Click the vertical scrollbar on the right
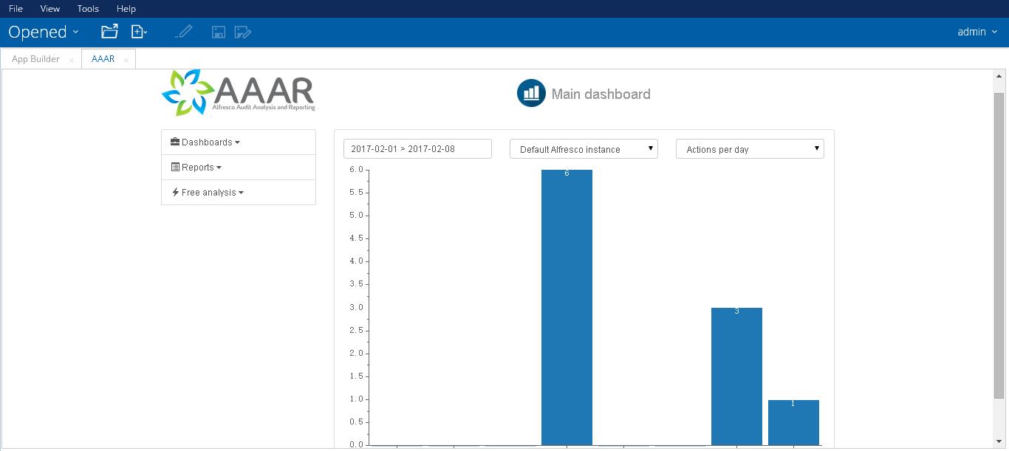 [999, 244]
